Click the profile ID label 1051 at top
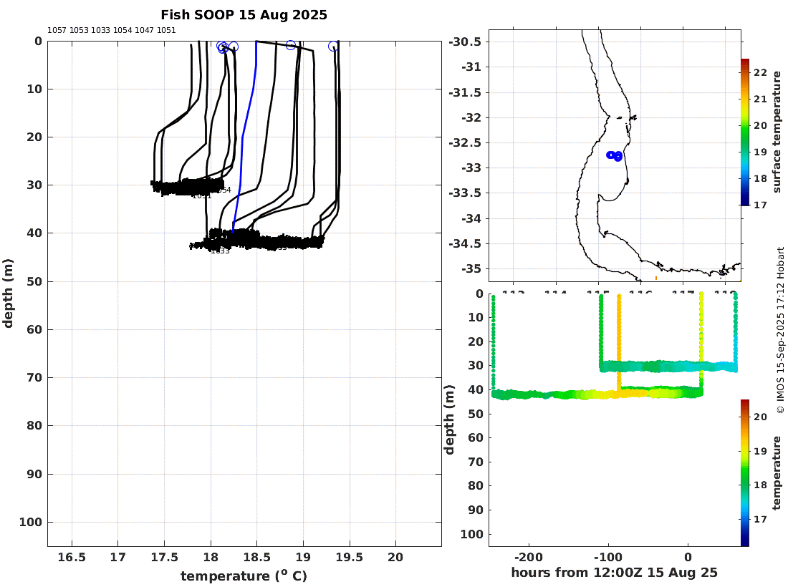Viewport: 788px width, 587px height. click(166, 30)
